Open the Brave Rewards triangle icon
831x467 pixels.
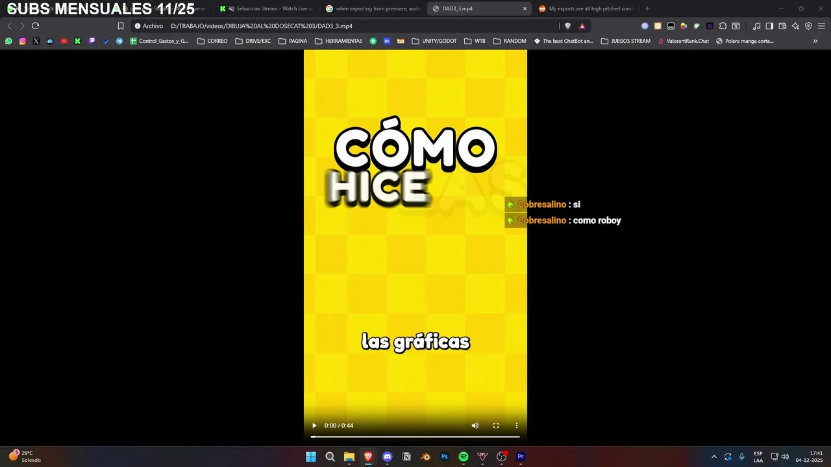582,26
